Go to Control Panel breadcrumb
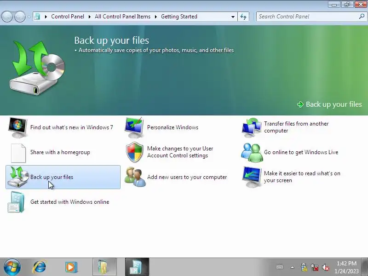 pos(68,17)
